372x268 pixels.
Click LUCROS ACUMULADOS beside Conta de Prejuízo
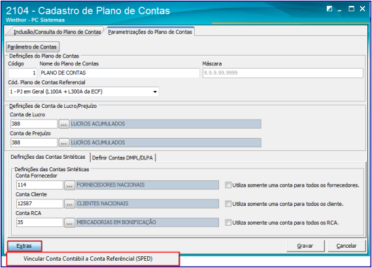click(166, 142)
